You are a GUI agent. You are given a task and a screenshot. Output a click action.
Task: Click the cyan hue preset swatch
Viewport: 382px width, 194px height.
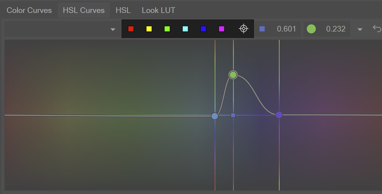click(x=185, y=29)
